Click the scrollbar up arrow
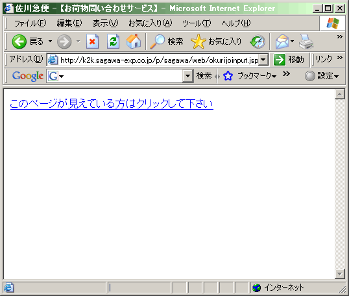The image size is (349, 296). 340,94
